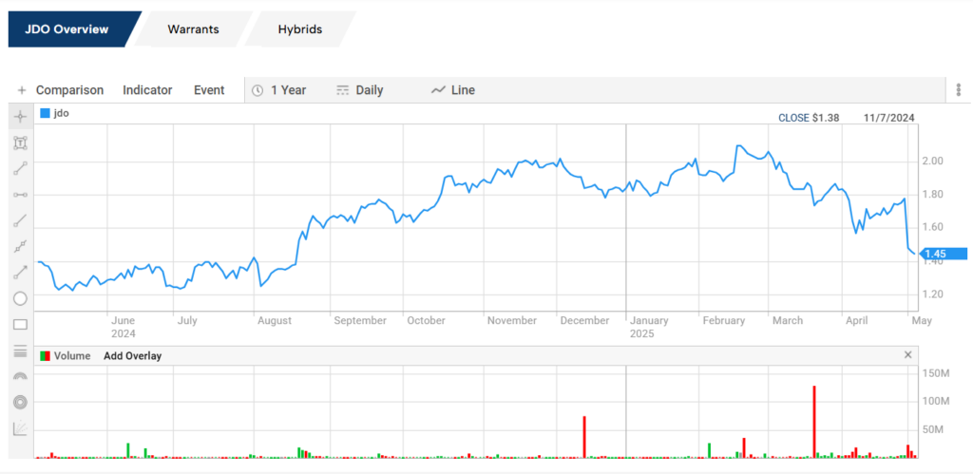Close the Volume panel with the X
This screenshot has height=474, width=973.
(x=907, y=355)
